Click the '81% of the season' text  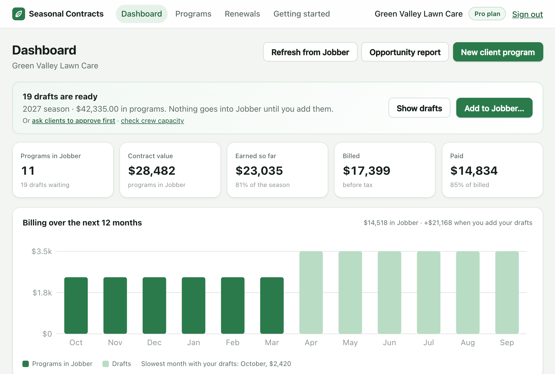[262, 185]
